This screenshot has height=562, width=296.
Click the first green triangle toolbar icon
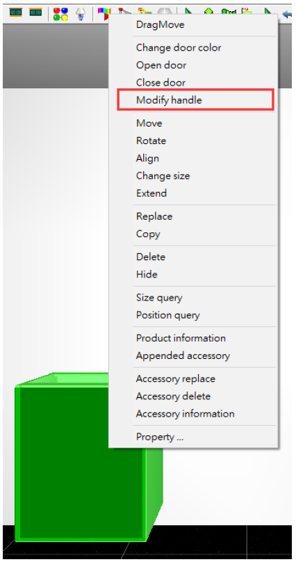pos(188,11)
